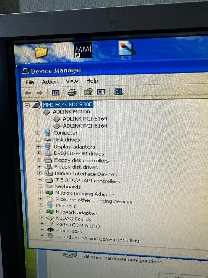Image resolution: width=208 pixels, height=278 pixels.
Task: Select the MMI-FC4C8DC930E computer name
Action: (x=67, y=105)
